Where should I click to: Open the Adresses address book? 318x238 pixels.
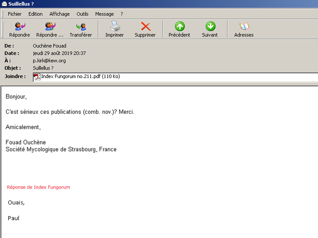244,27
